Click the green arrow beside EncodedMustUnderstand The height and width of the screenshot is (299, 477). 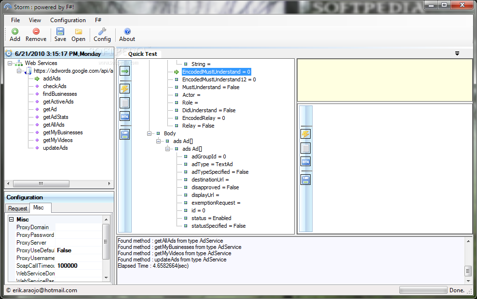[x=177, y=72]
